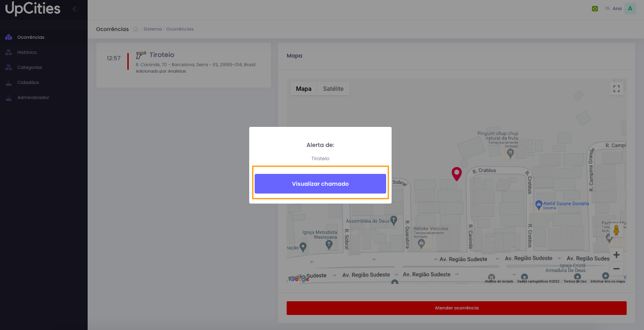
Task: Open the Atalhos do teclado link
Action: click(x=499, y=282)
